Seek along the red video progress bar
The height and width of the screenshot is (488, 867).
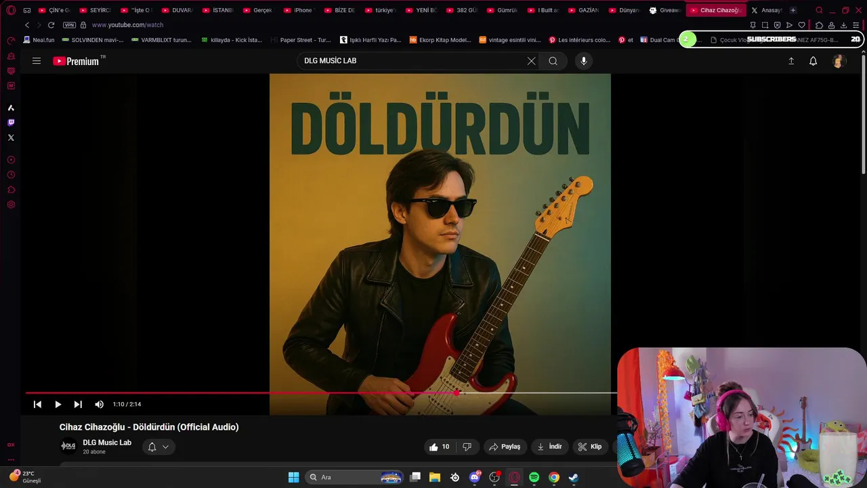click(x=241, y=392)
